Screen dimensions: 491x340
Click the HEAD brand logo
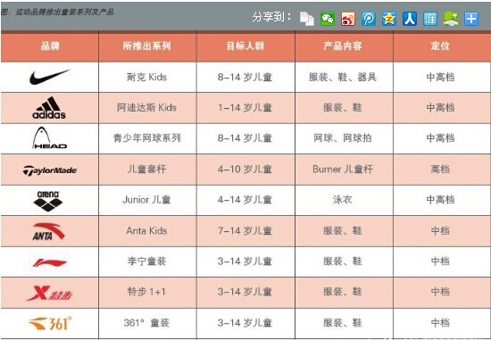point(49,137)
